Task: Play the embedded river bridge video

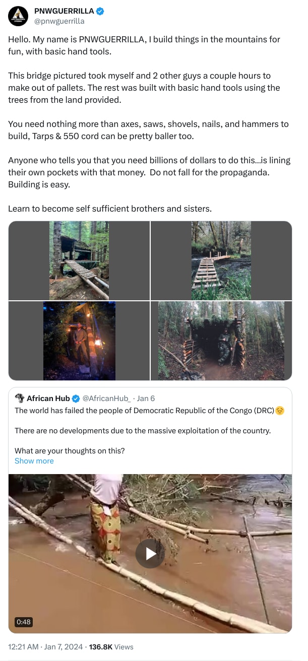Action: [150, 553]
